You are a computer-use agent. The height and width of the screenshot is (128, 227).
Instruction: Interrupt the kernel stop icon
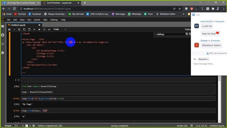pyautogui.click(x=39, y=30)
